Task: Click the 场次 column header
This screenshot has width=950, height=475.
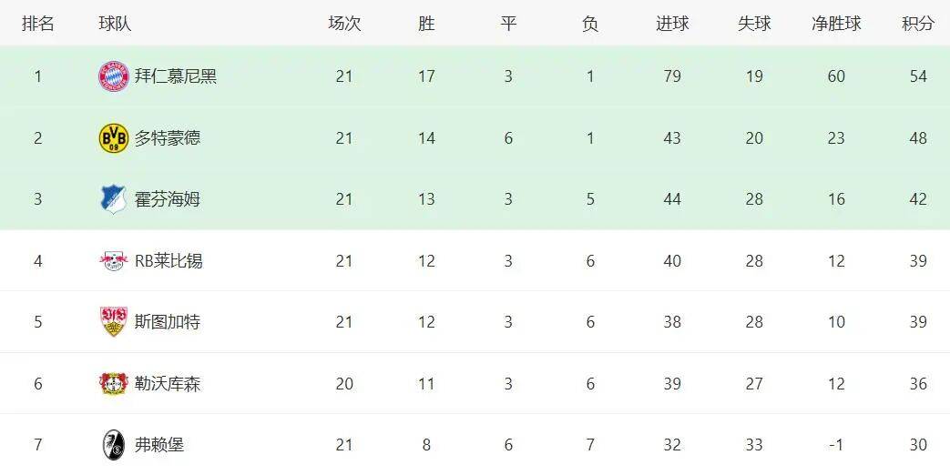Action: pyautogui.click(x=344, y=24)
